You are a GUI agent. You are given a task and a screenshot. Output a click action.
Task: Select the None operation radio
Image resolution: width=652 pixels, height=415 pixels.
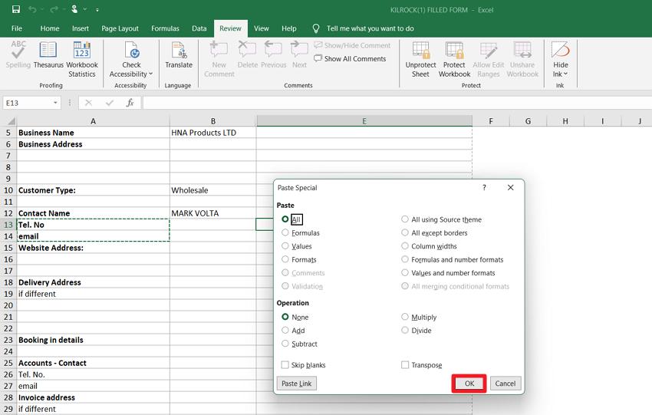[285, 317]
